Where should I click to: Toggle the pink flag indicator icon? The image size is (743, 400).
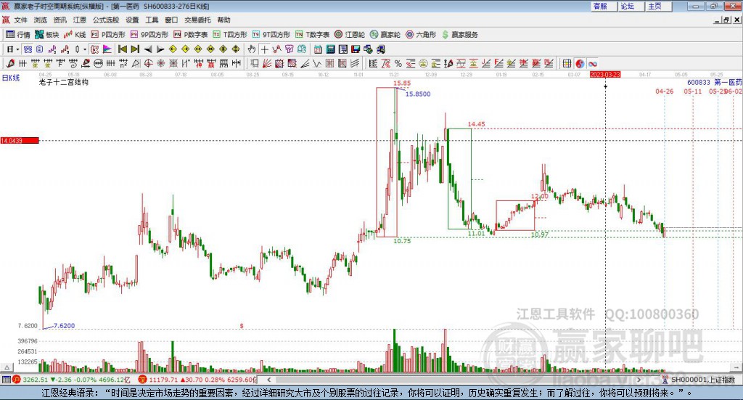tap(107, 49)
